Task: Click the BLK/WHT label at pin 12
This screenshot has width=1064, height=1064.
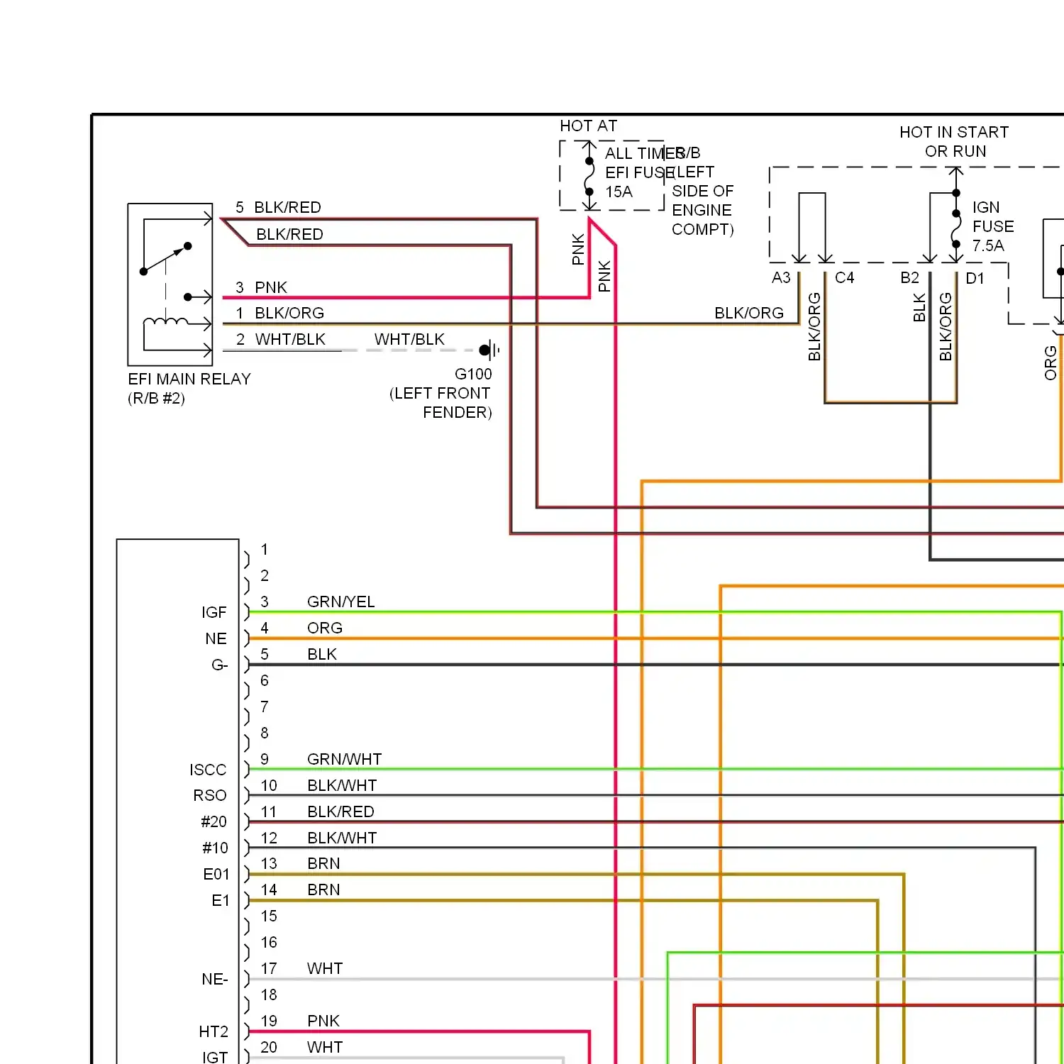Action: [342, 838]
